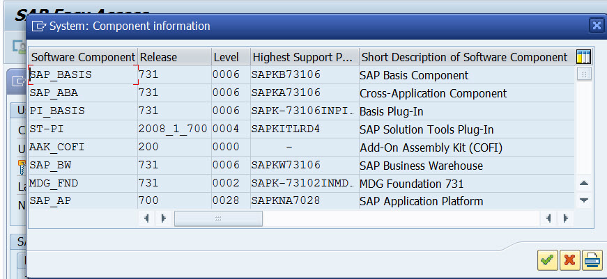Click the far-right scroll-right arrow

coord(566,218)
